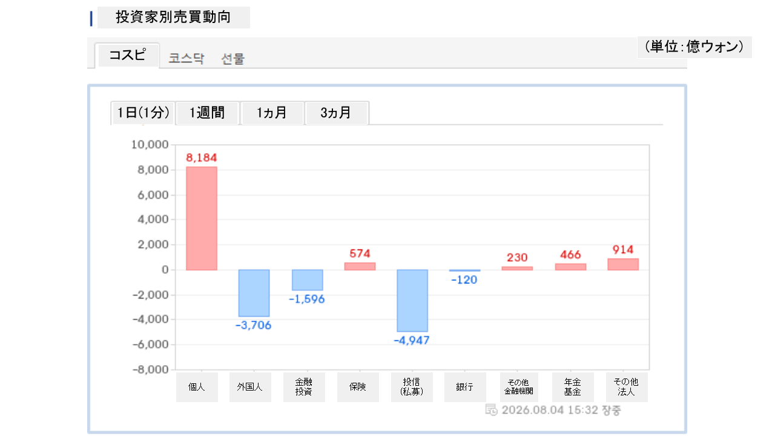Click the その他金融機関 category label
This screenshot has height=436, width=775.
(x=519, y=387)
